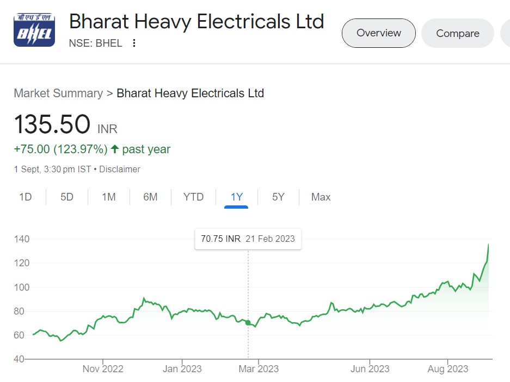Click the chart peak near Aug 2023
Viewport: 510px width, 382px height.
click(488, 245)
